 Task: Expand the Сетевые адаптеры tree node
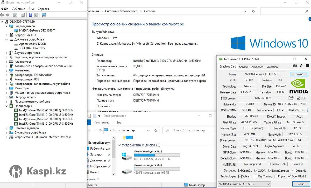click(x=7, y=128)
